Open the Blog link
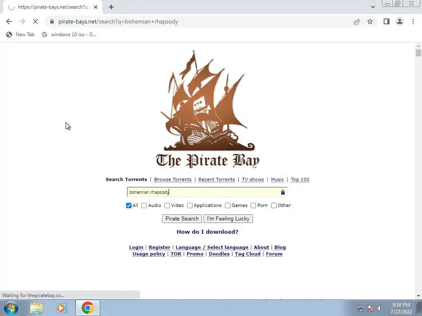 (280, 247)
